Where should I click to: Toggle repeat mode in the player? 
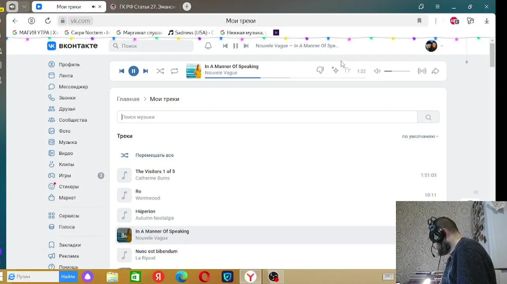click(x=174, y=71)
